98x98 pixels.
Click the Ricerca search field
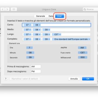coord(90,9)
